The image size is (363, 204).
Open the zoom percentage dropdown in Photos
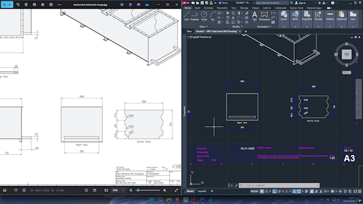[x=123, y=190]
